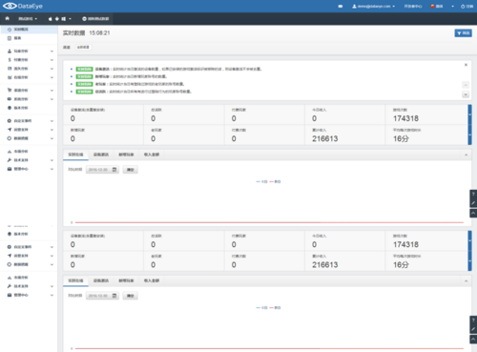
Task: Open the lower repeated gear icon sidebar item
Action: 19,247
